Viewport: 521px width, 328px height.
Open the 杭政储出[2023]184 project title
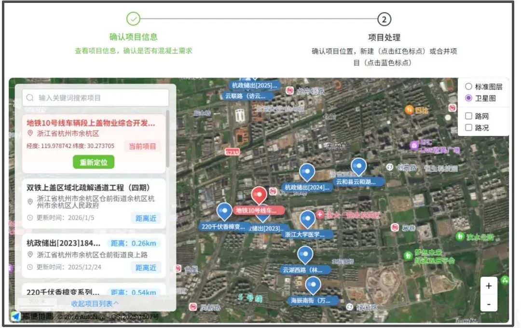coord(63,243)
